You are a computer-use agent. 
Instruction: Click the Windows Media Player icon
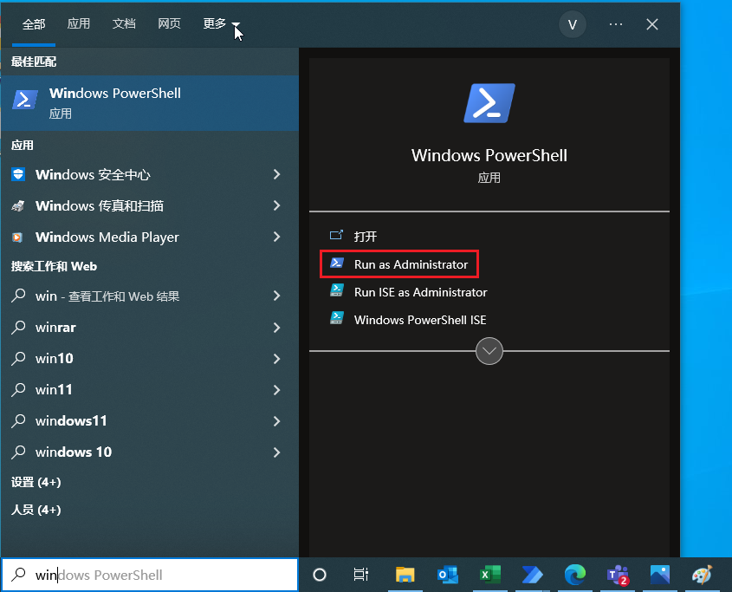17,237
